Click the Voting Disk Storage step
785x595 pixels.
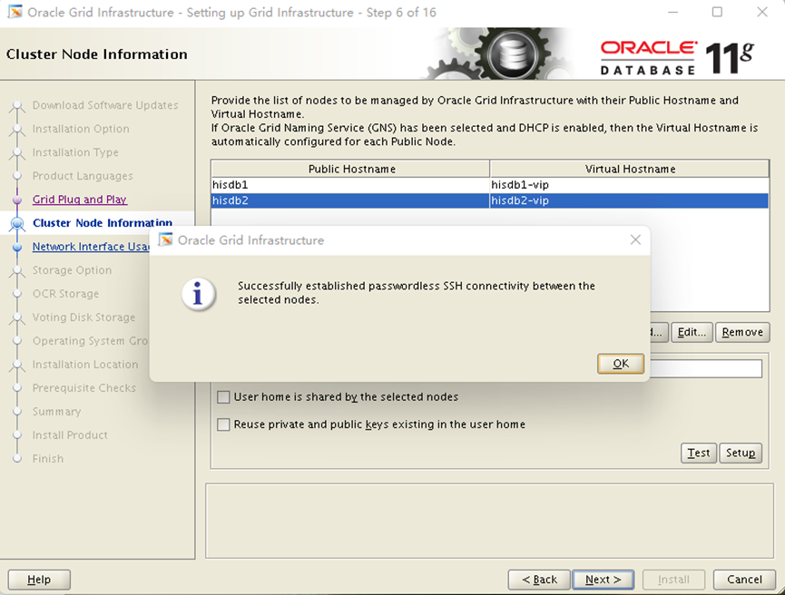pyautogui.click(x=83, y=317)
